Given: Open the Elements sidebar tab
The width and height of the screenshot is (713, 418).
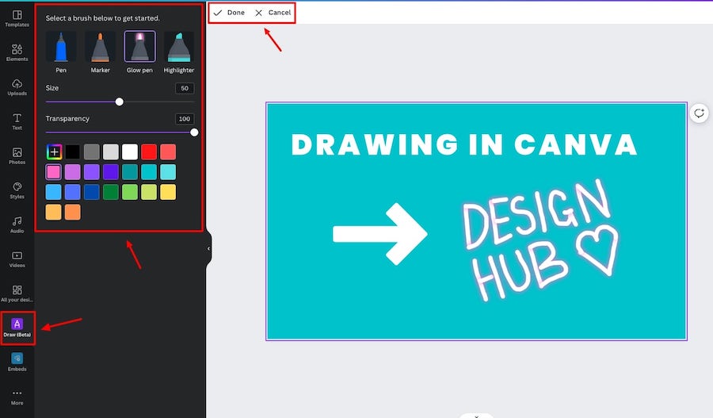Looking at the screenshot, I should 17,53.
